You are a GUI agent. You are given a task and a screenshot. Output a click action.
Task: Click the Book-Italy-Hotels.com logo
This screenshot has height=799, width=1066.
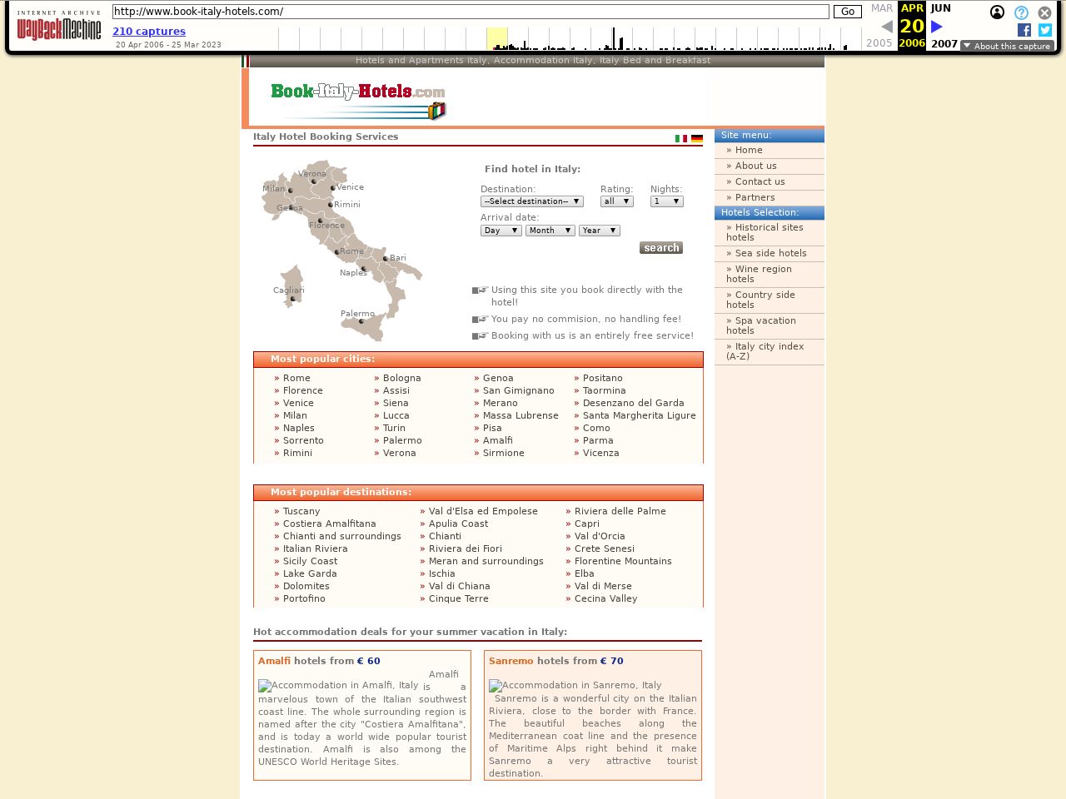[358, 100]
